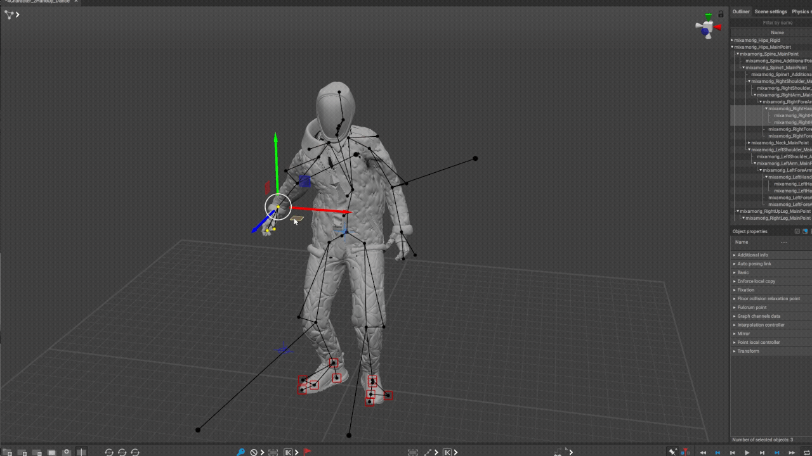
Task: Switch to the Scene settings tab
Action: (x=770, y=11)
